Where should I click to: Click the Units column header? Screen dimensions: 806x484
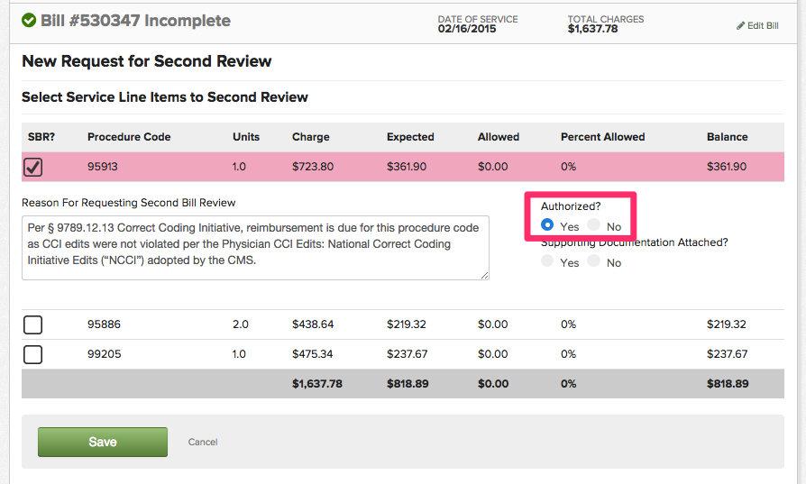[x=246, y=137]
